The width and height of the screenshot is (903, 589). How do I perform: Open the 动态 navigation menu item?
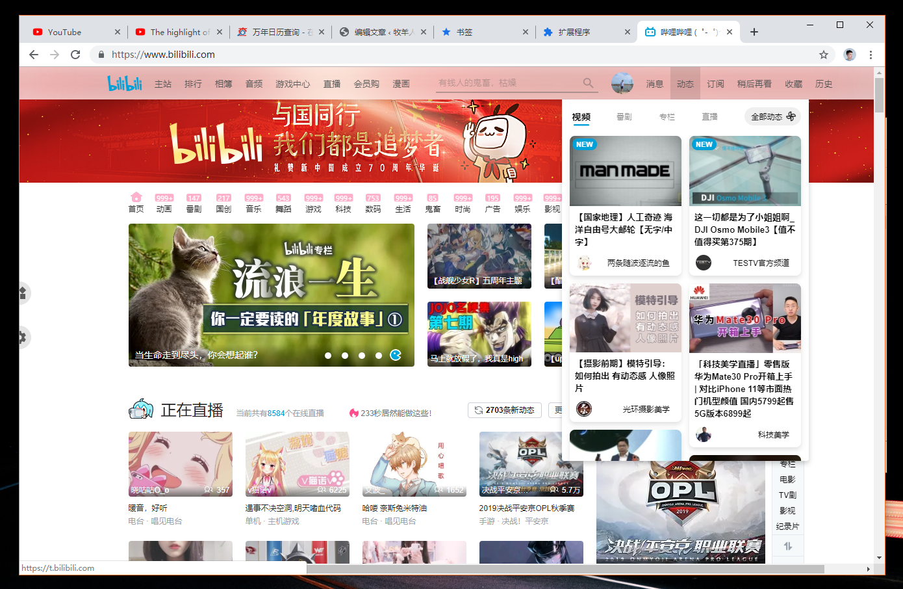click(x=685, y=83)
